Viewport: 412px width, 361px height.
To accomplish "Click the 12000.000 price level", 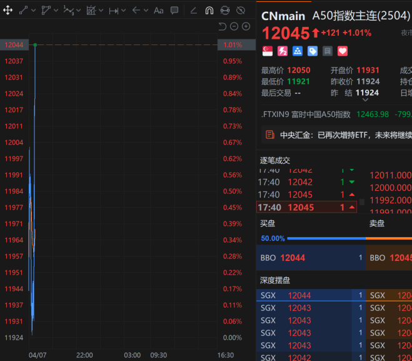I will click(x=391, y=188).
